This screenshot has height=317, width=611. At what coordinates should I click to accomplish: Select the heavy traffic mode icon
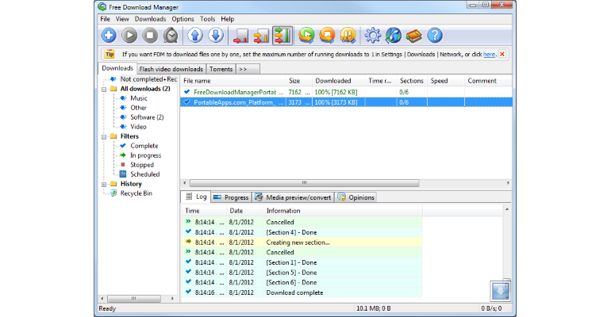pyautogui.click(x=282, y=36)
